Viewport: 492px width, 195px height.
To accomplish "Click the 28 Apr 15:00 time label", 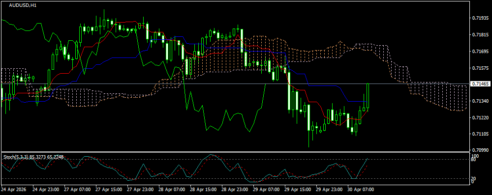I will 203,190.
